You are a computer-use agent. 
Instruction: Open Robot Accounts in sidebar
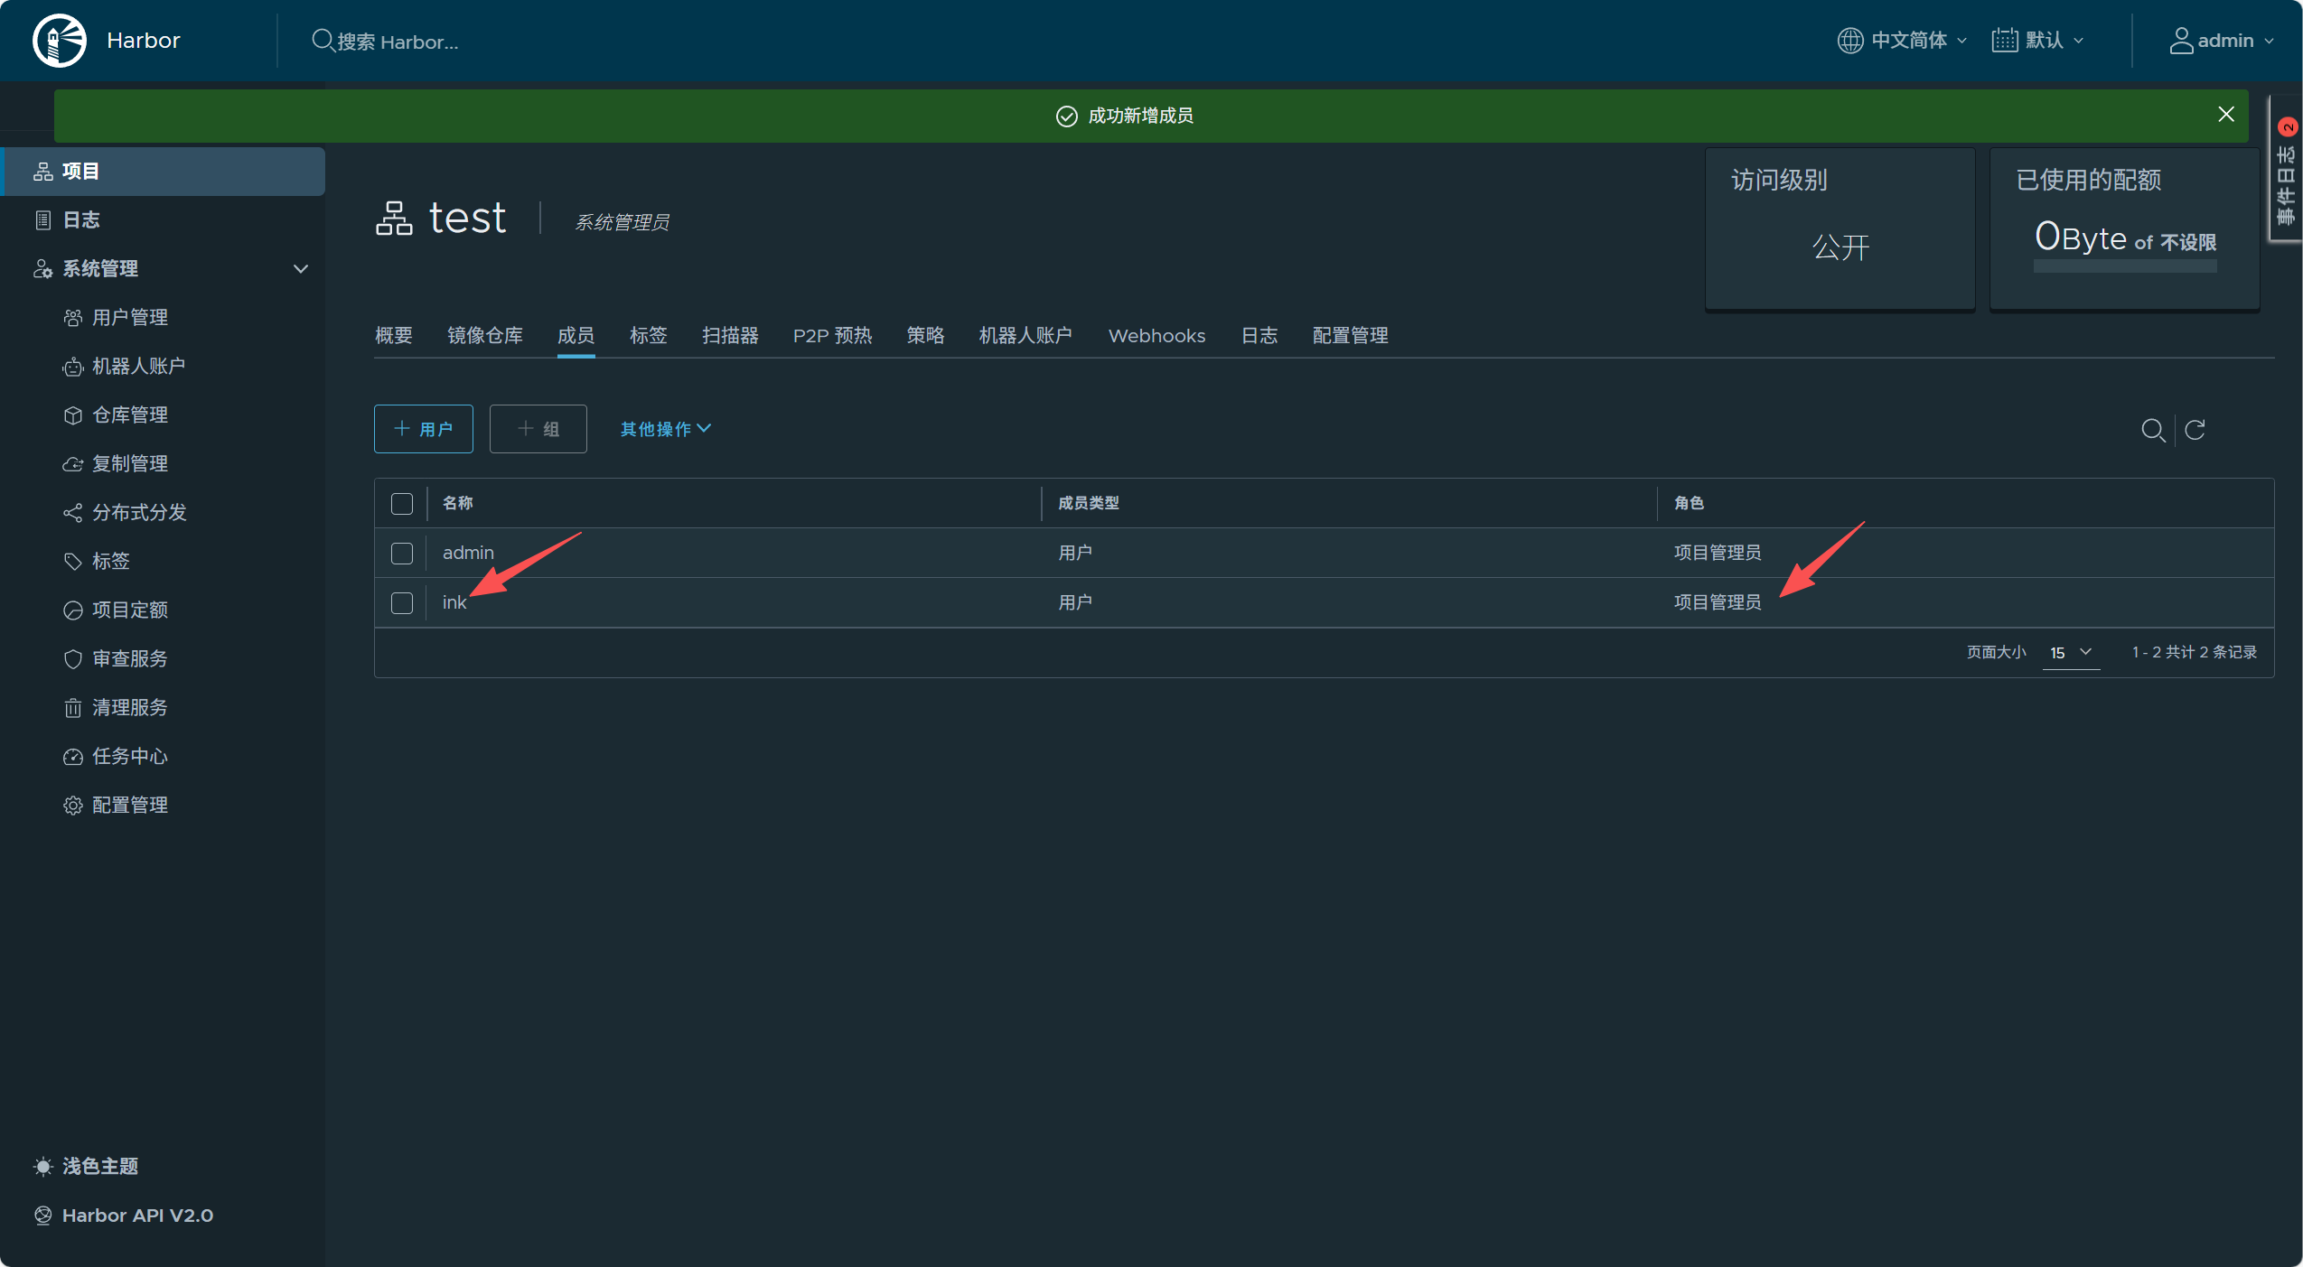pyautogui.click(x=137, y=366)
